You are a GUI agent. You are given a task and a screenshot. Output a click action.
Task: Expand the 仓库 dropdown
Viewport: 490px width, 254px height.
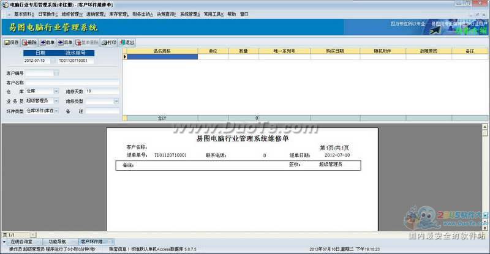56,91
